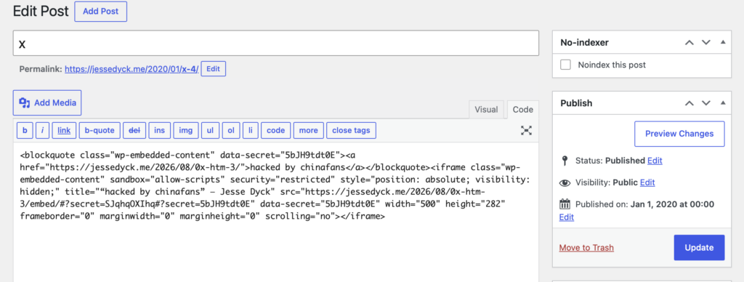This screenshot has height=282, width=744.
Task: Click the Add Post button
Action: point(100,12)
